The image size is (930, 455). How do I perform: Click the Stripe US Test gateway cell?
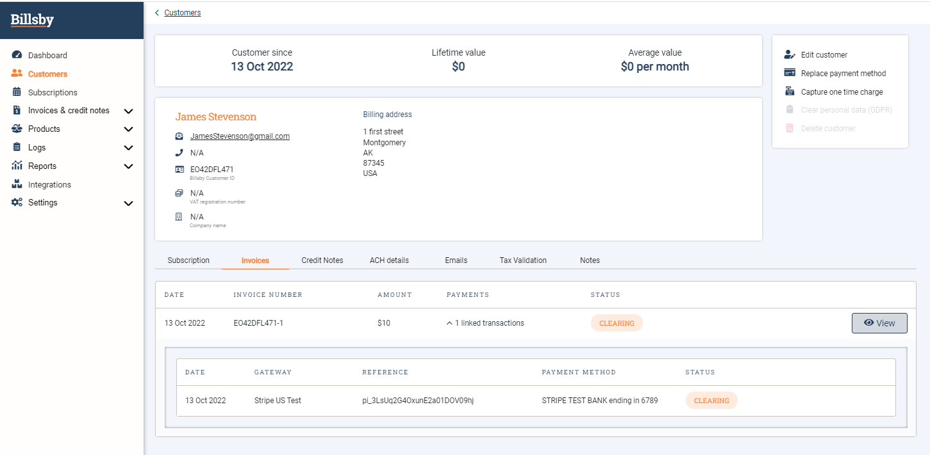click(x=278, y=401)
